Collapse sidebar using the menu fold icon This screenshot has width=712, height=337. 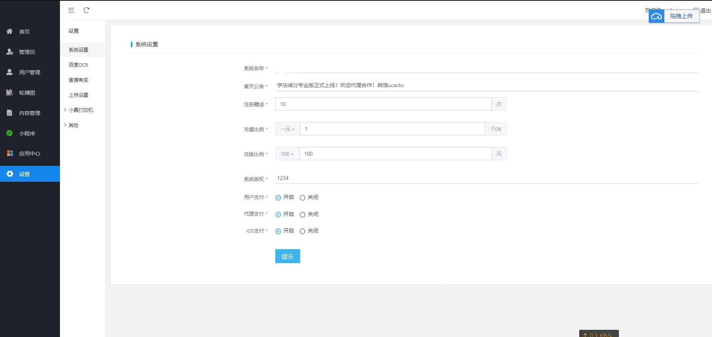pos(71,10)
